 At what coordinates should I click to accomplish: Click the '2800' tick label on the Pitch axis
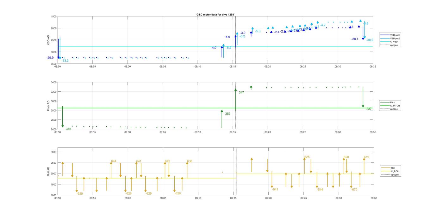coord(54,111)
